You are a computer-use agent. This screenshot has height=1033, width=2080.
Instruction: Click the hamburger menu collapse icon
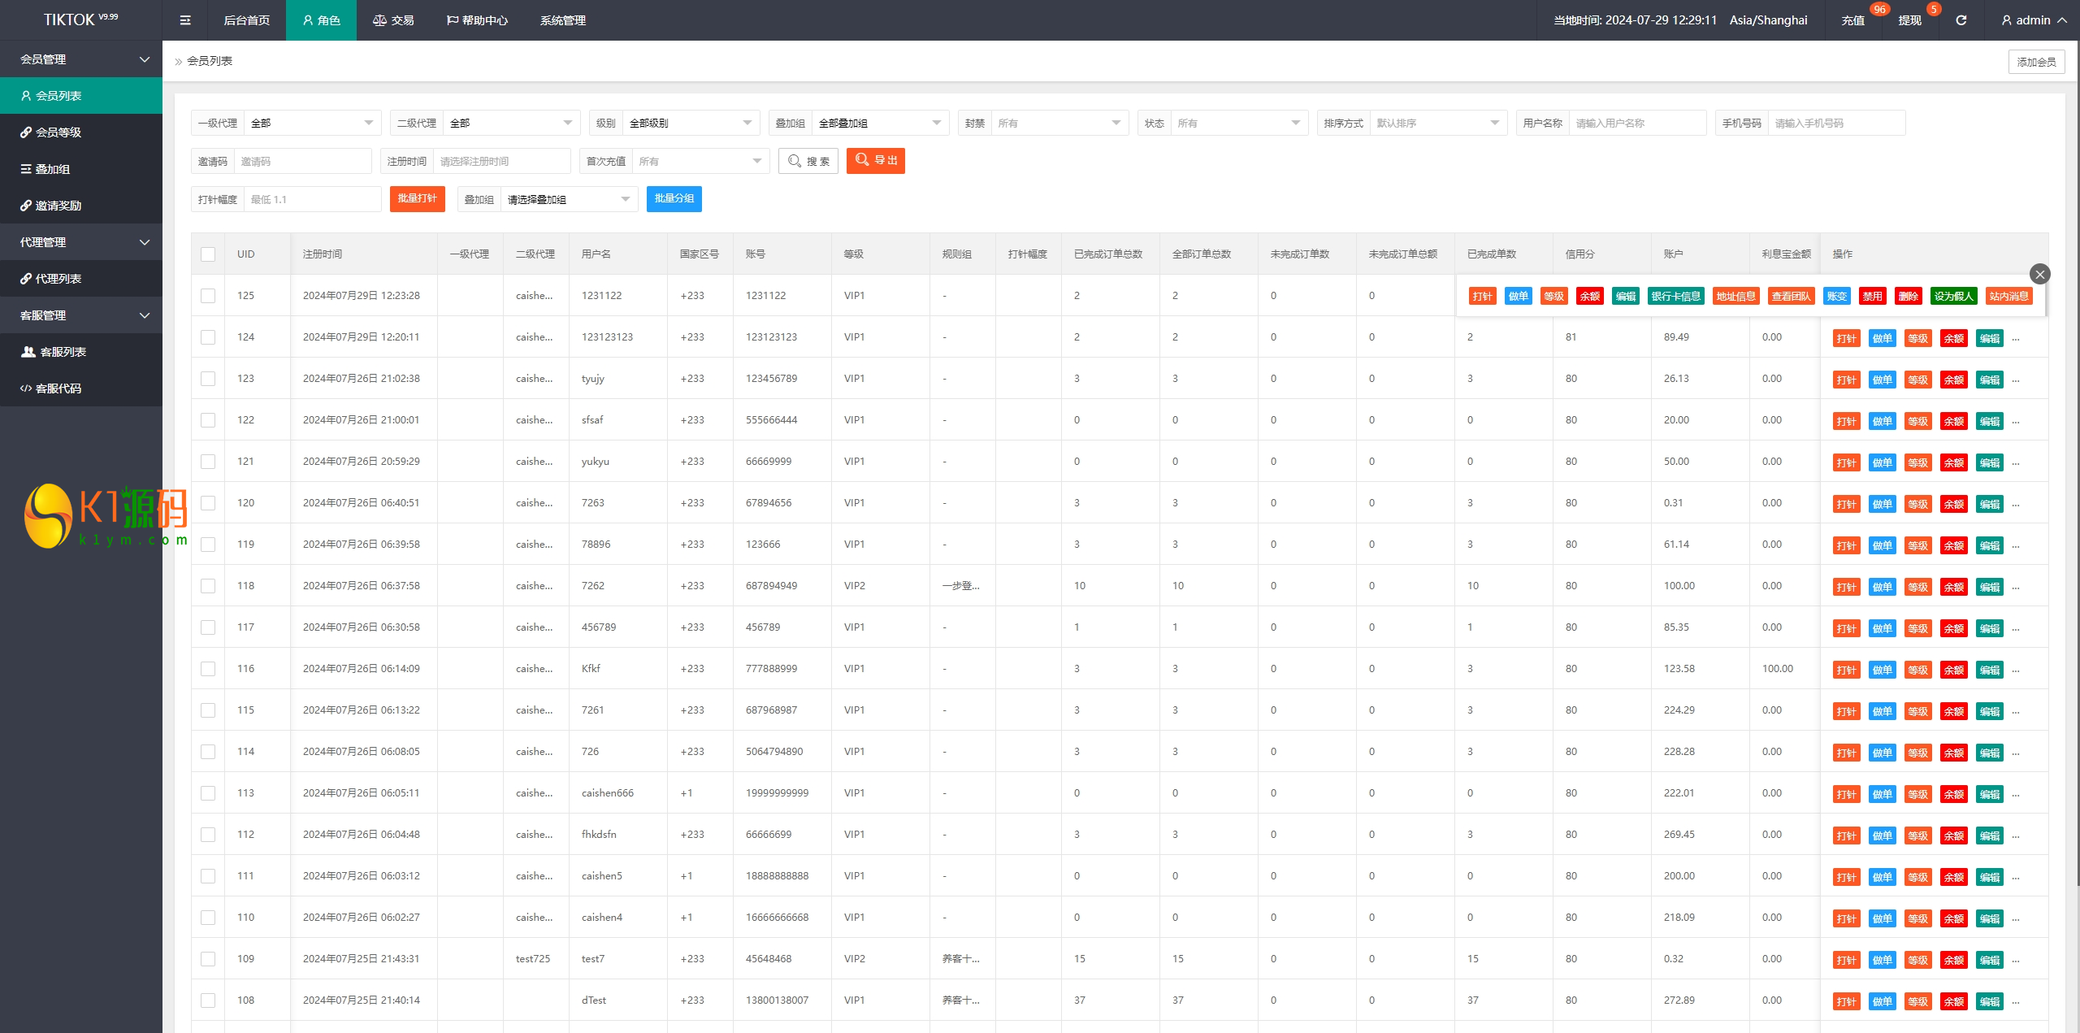[x=185, y=20]
